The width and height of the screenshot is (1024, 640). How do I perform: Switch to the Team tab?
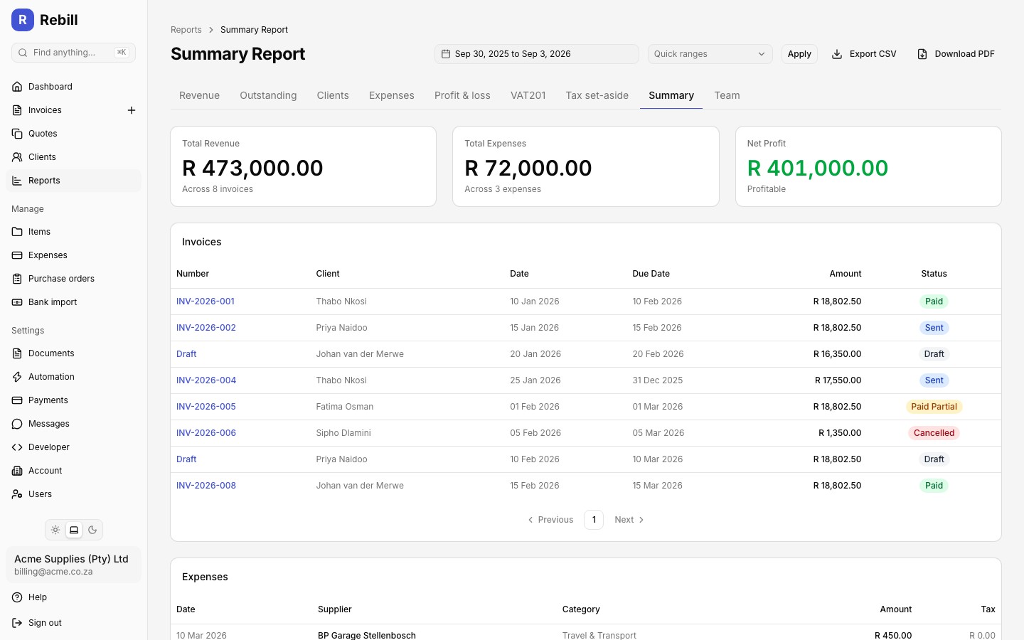(727, 95)
